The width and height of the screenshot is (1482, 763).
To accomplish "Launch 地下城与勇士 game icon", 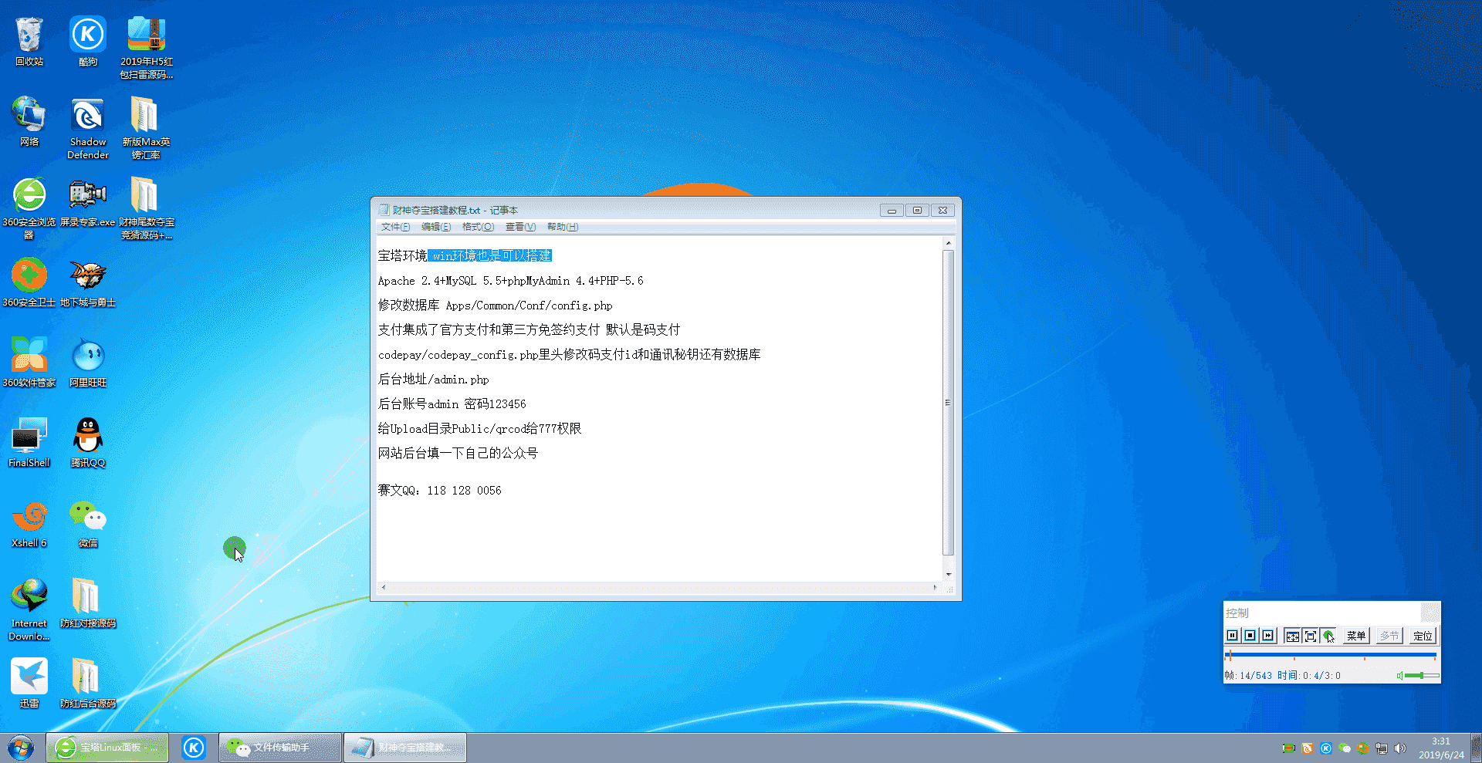I will pyautogui.click(x=88, y=282).
